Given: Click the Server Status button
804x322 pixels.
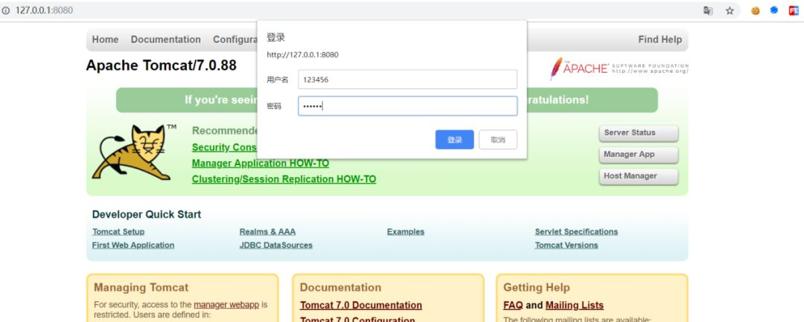Looking at the screenshot, I should click(x=639, y=133).
